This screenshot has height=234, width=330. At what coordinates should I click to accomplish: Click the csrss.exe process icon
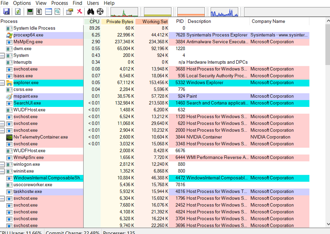point(9,90)
